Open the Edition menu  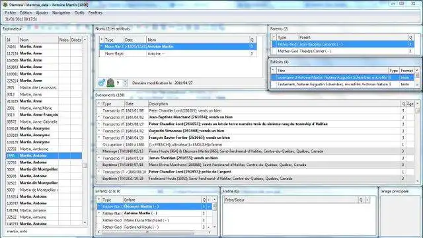(26, 13)
